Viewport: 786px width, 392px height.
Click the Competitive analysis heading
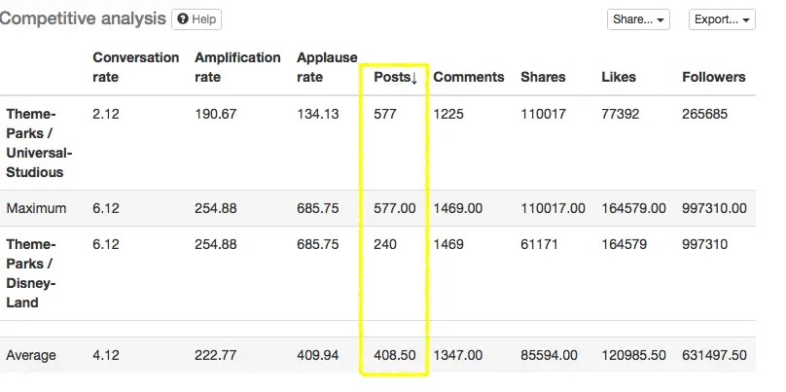click(82, 18)
